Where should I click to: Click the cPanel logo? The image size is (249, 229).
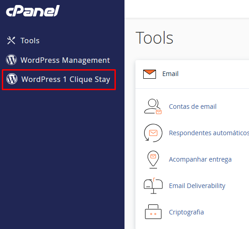(33, 11)
